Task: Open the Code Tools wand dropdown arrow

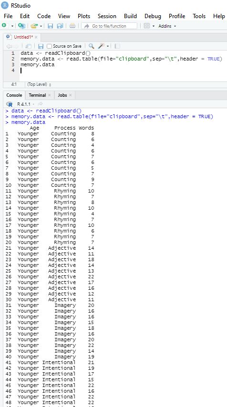Action: coord(107,46)
